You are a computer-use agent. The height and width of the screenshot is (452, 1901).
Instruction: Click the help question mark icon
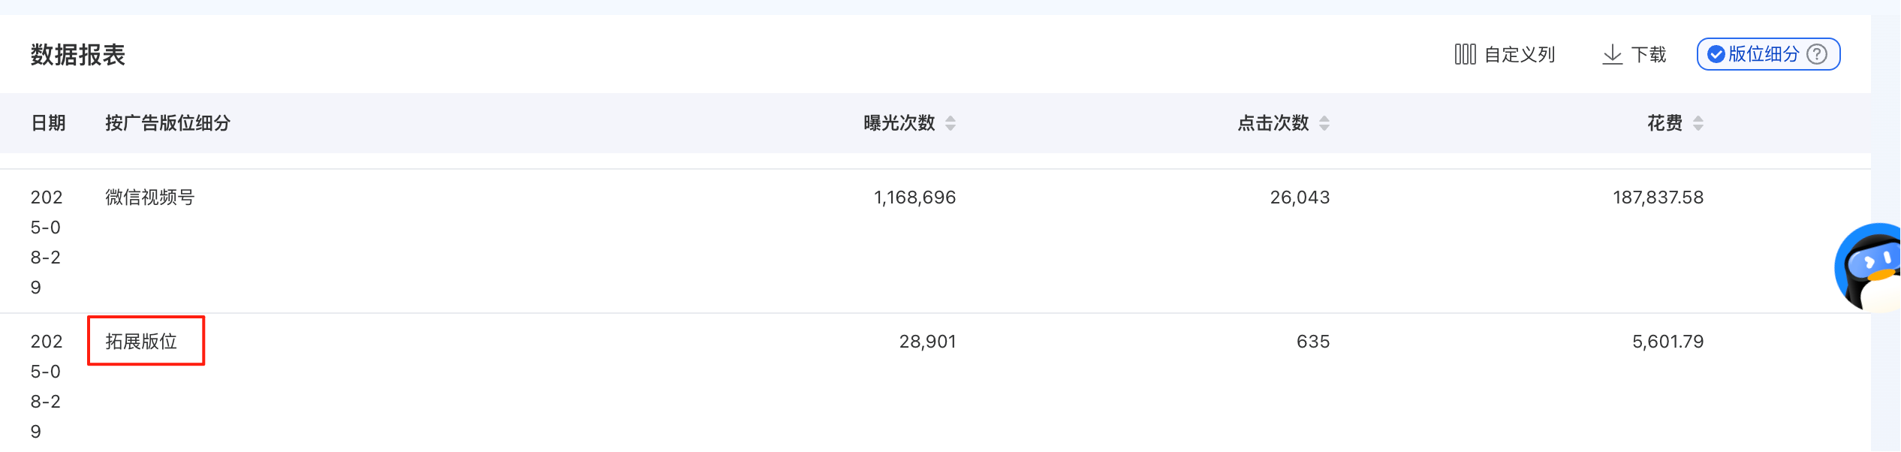point(1817,54)
